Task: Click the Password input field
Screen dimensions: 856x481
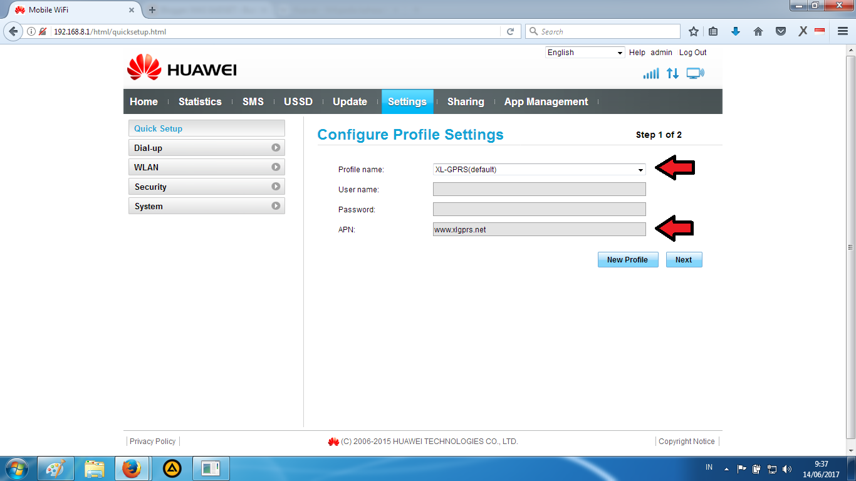Action: pos(539,210)
